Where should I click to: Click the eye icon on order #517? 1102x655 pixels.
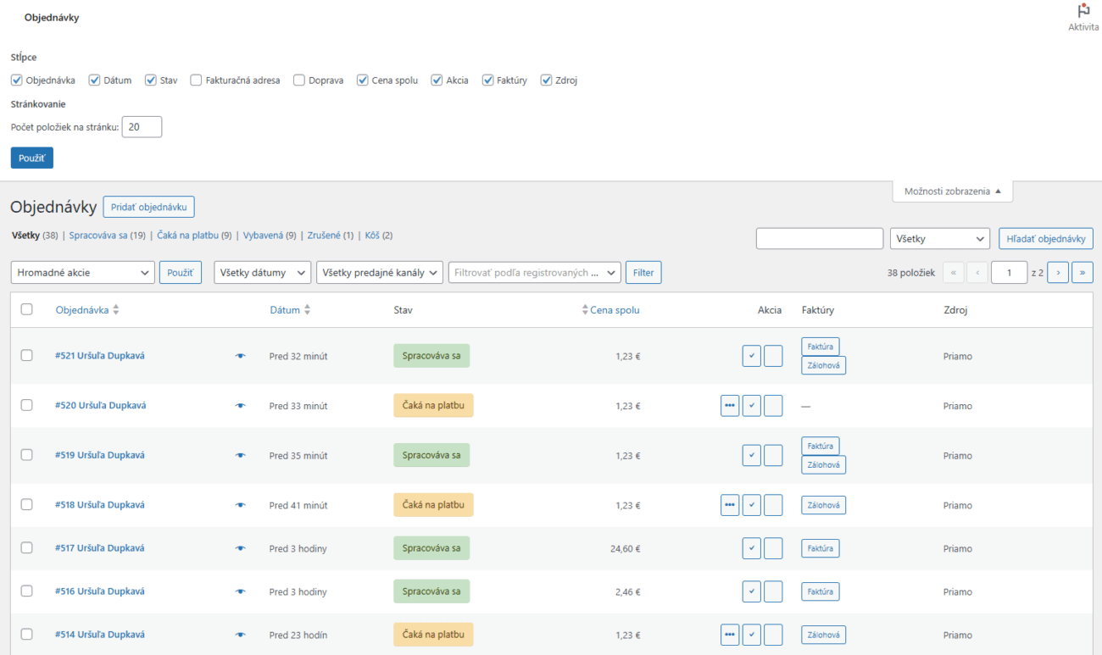coord(240,549)
